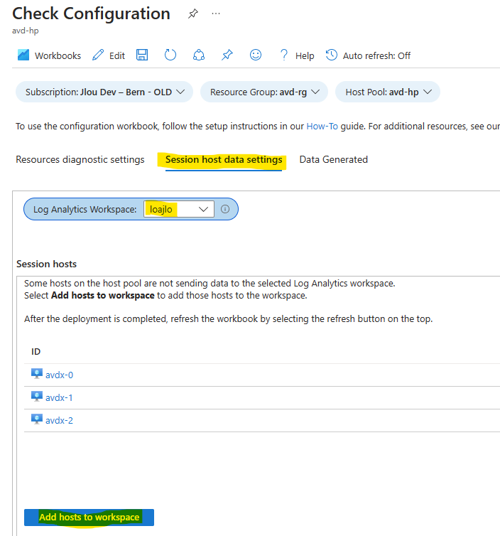Switch to Data Generated tab
Screen dimensions: 500x536
[x=333, y=160]
